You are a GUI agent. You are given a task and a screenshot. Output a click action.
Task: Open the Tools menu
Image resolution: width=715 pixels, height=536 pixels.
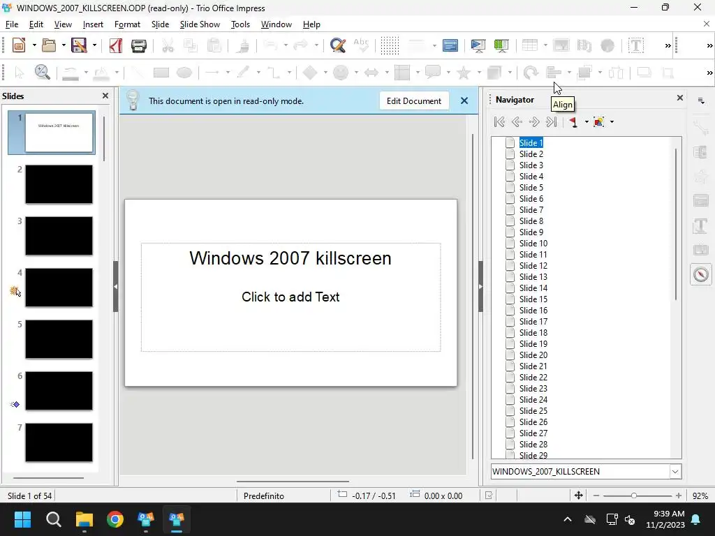[x=240, y=24]
